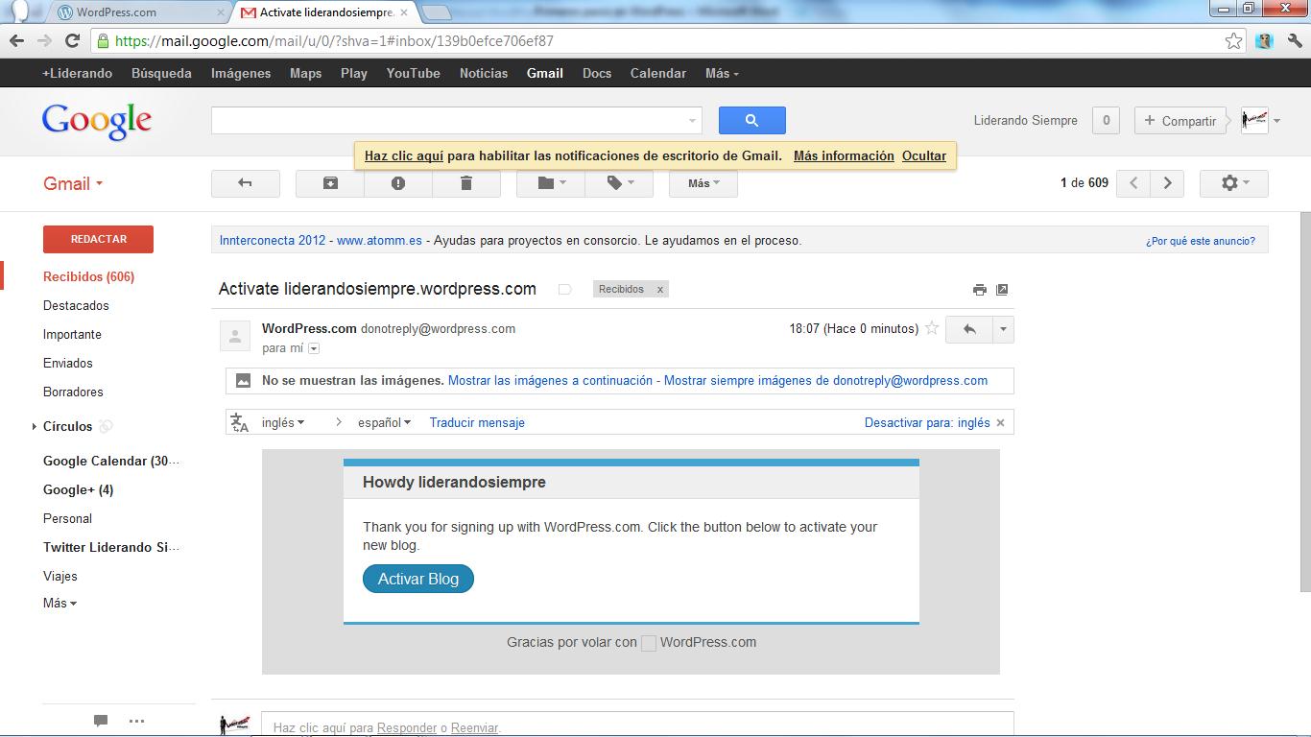The image size is (1311, 737).
Task: Open Docs in Google bar
Action: (x=597, y=73)
